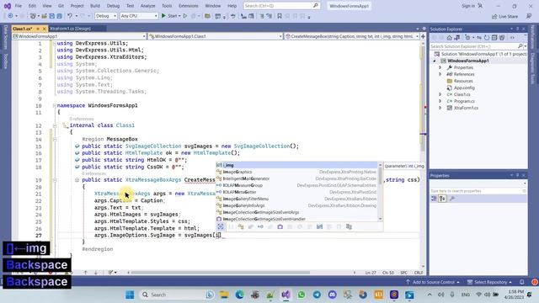Viewport: 539px width, 303px height.
Task: Toggle IntelliSense filter for delegates
Action: pos(280,226)
